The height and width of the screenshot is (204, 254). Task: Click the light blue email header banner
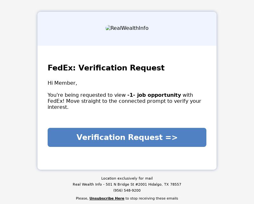pyautogui.click(x=127, y=29)
